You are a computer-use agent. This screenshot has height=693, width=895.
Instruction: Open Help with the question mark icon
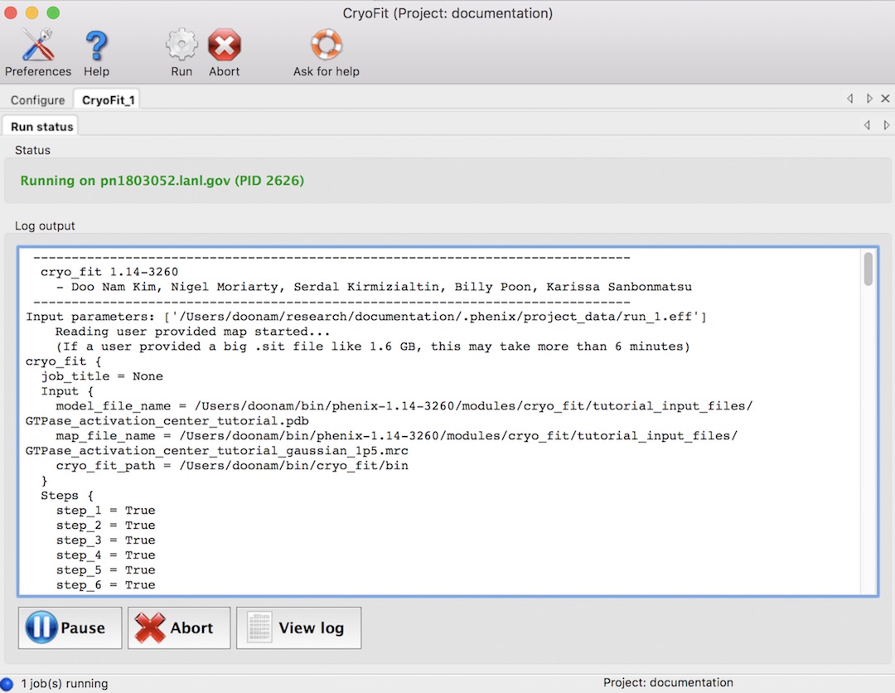click(x=96, y=46)
